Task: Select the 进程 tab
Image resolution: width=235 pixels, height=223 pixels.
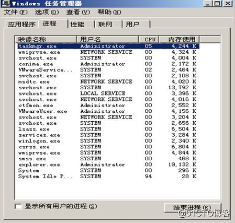Action: point(53,24)
